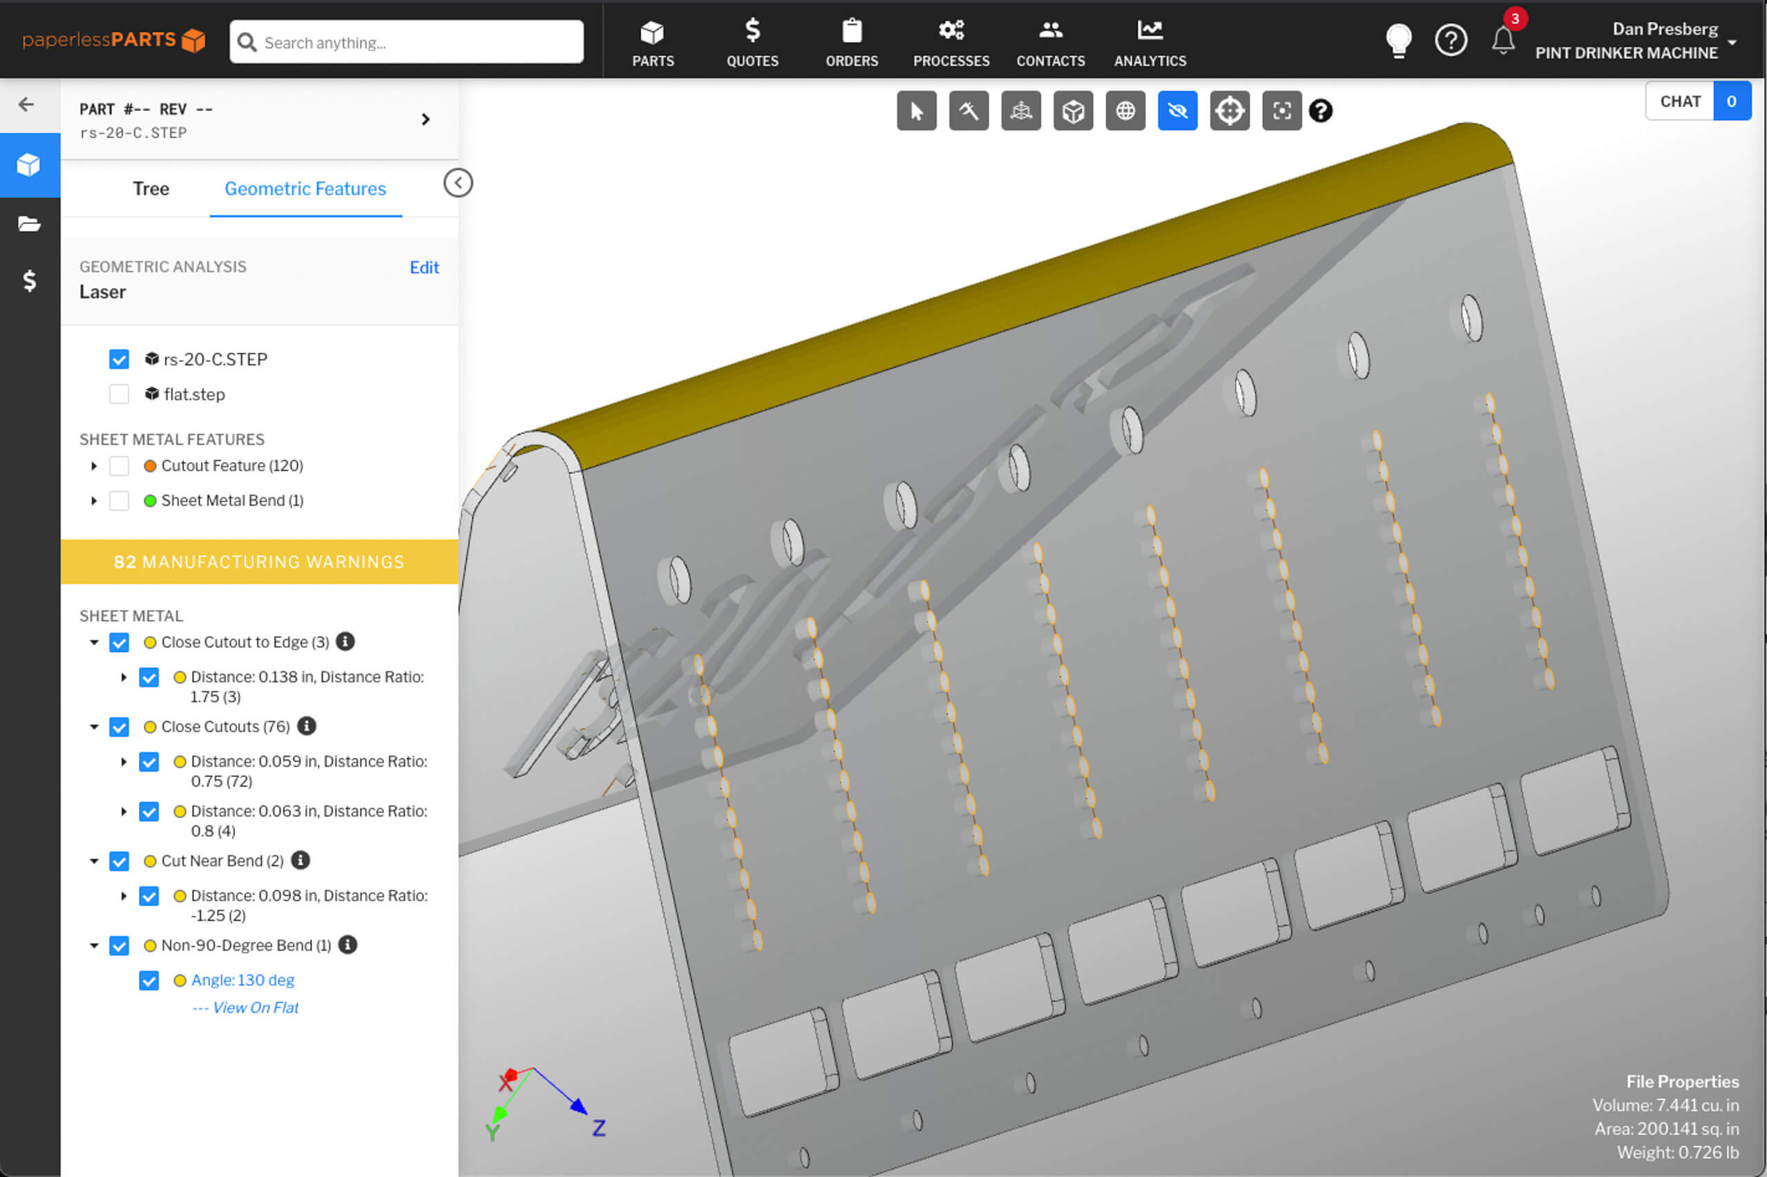Image resolution: width=1767 pixels, height=1177 pixels.
Task: Activate the measure caliper tool
Action: point(968,111)
